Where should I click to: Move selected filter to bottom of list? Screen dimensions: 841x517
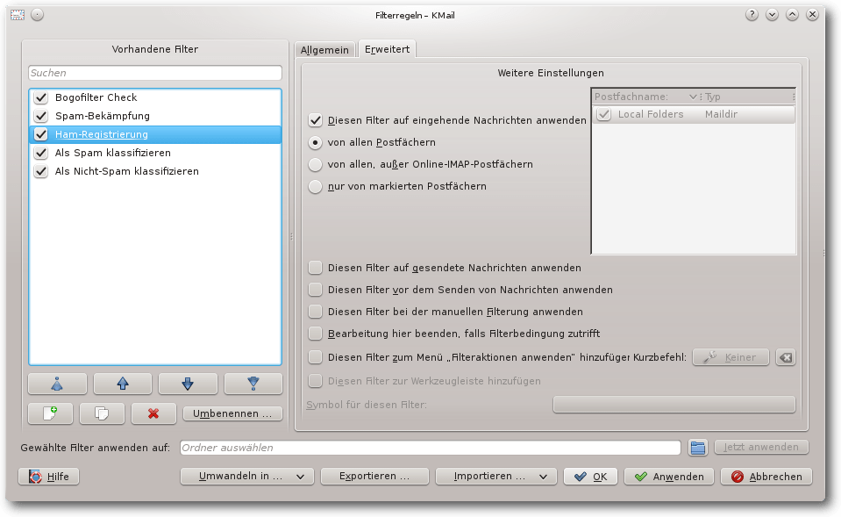coord(253,384)
